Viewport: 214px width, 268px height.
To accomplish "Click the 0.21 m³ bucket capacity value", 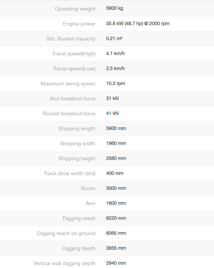I will coord(114,39).
